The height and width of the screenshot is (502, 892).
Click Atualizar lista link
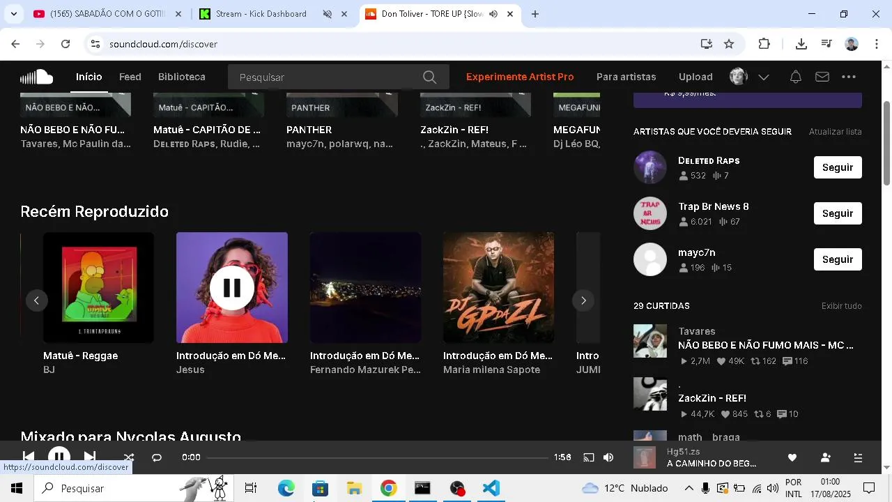click(836, 132)
